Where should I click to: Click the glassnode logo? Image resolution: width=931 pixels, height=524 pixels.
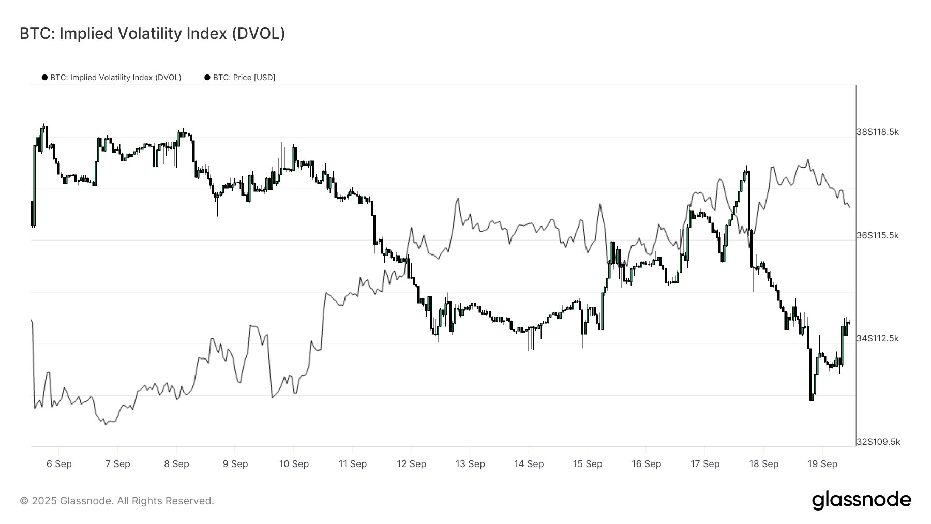[861, 500]
